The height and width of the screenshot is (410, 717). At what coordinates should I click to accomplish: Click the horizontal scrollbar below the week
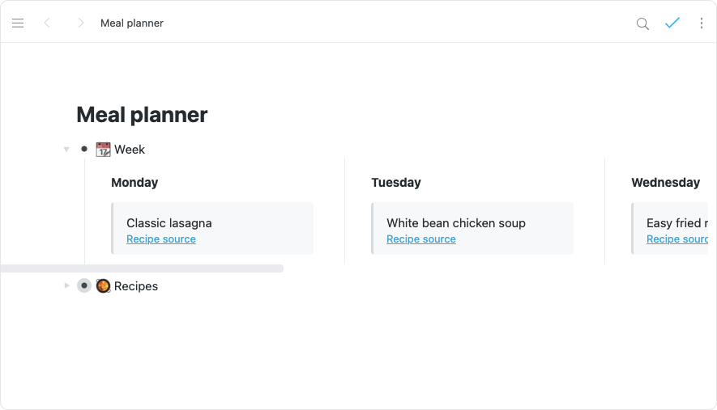pos(142,268)
